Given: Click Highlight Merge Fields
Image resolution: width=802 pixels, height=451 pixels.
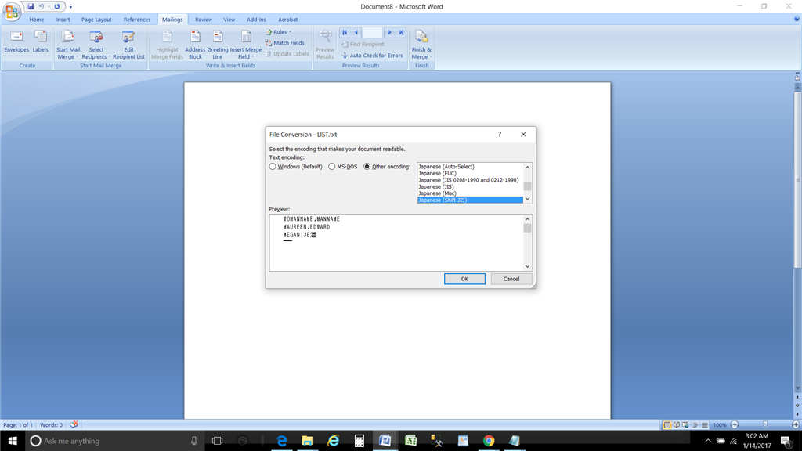Looking at the screenshot, I should 168,45.
